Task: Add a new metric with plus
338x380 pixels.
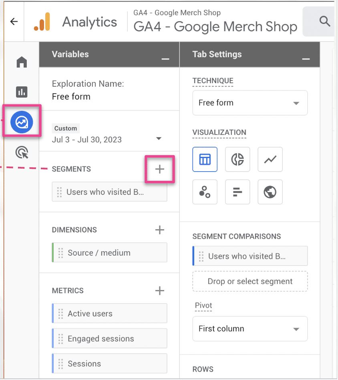Action: (160, 290)
